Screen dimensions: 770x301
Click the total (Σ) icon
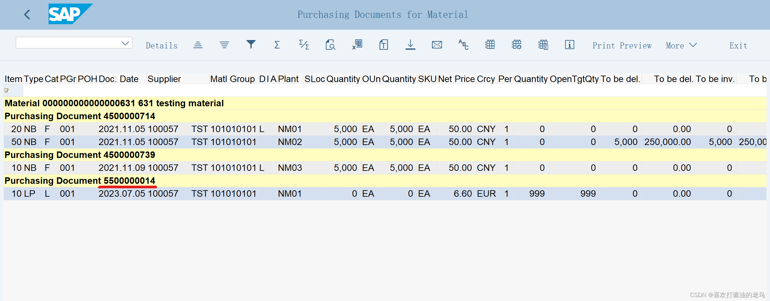[277, 45]
